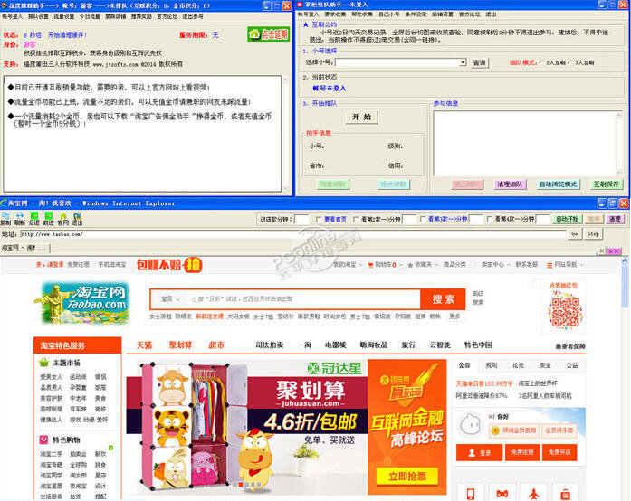Screen dimensions: 631x501
Task: Click the Go button next to address bar
Action: (x=575, y=234)
